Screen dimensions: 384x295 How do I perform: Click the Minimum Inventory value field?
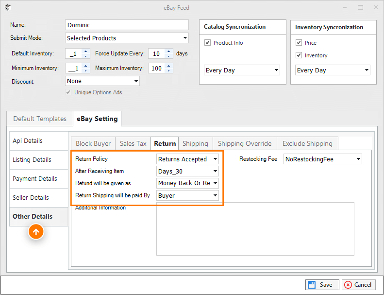pyautogui.click(x=74, y=68)
